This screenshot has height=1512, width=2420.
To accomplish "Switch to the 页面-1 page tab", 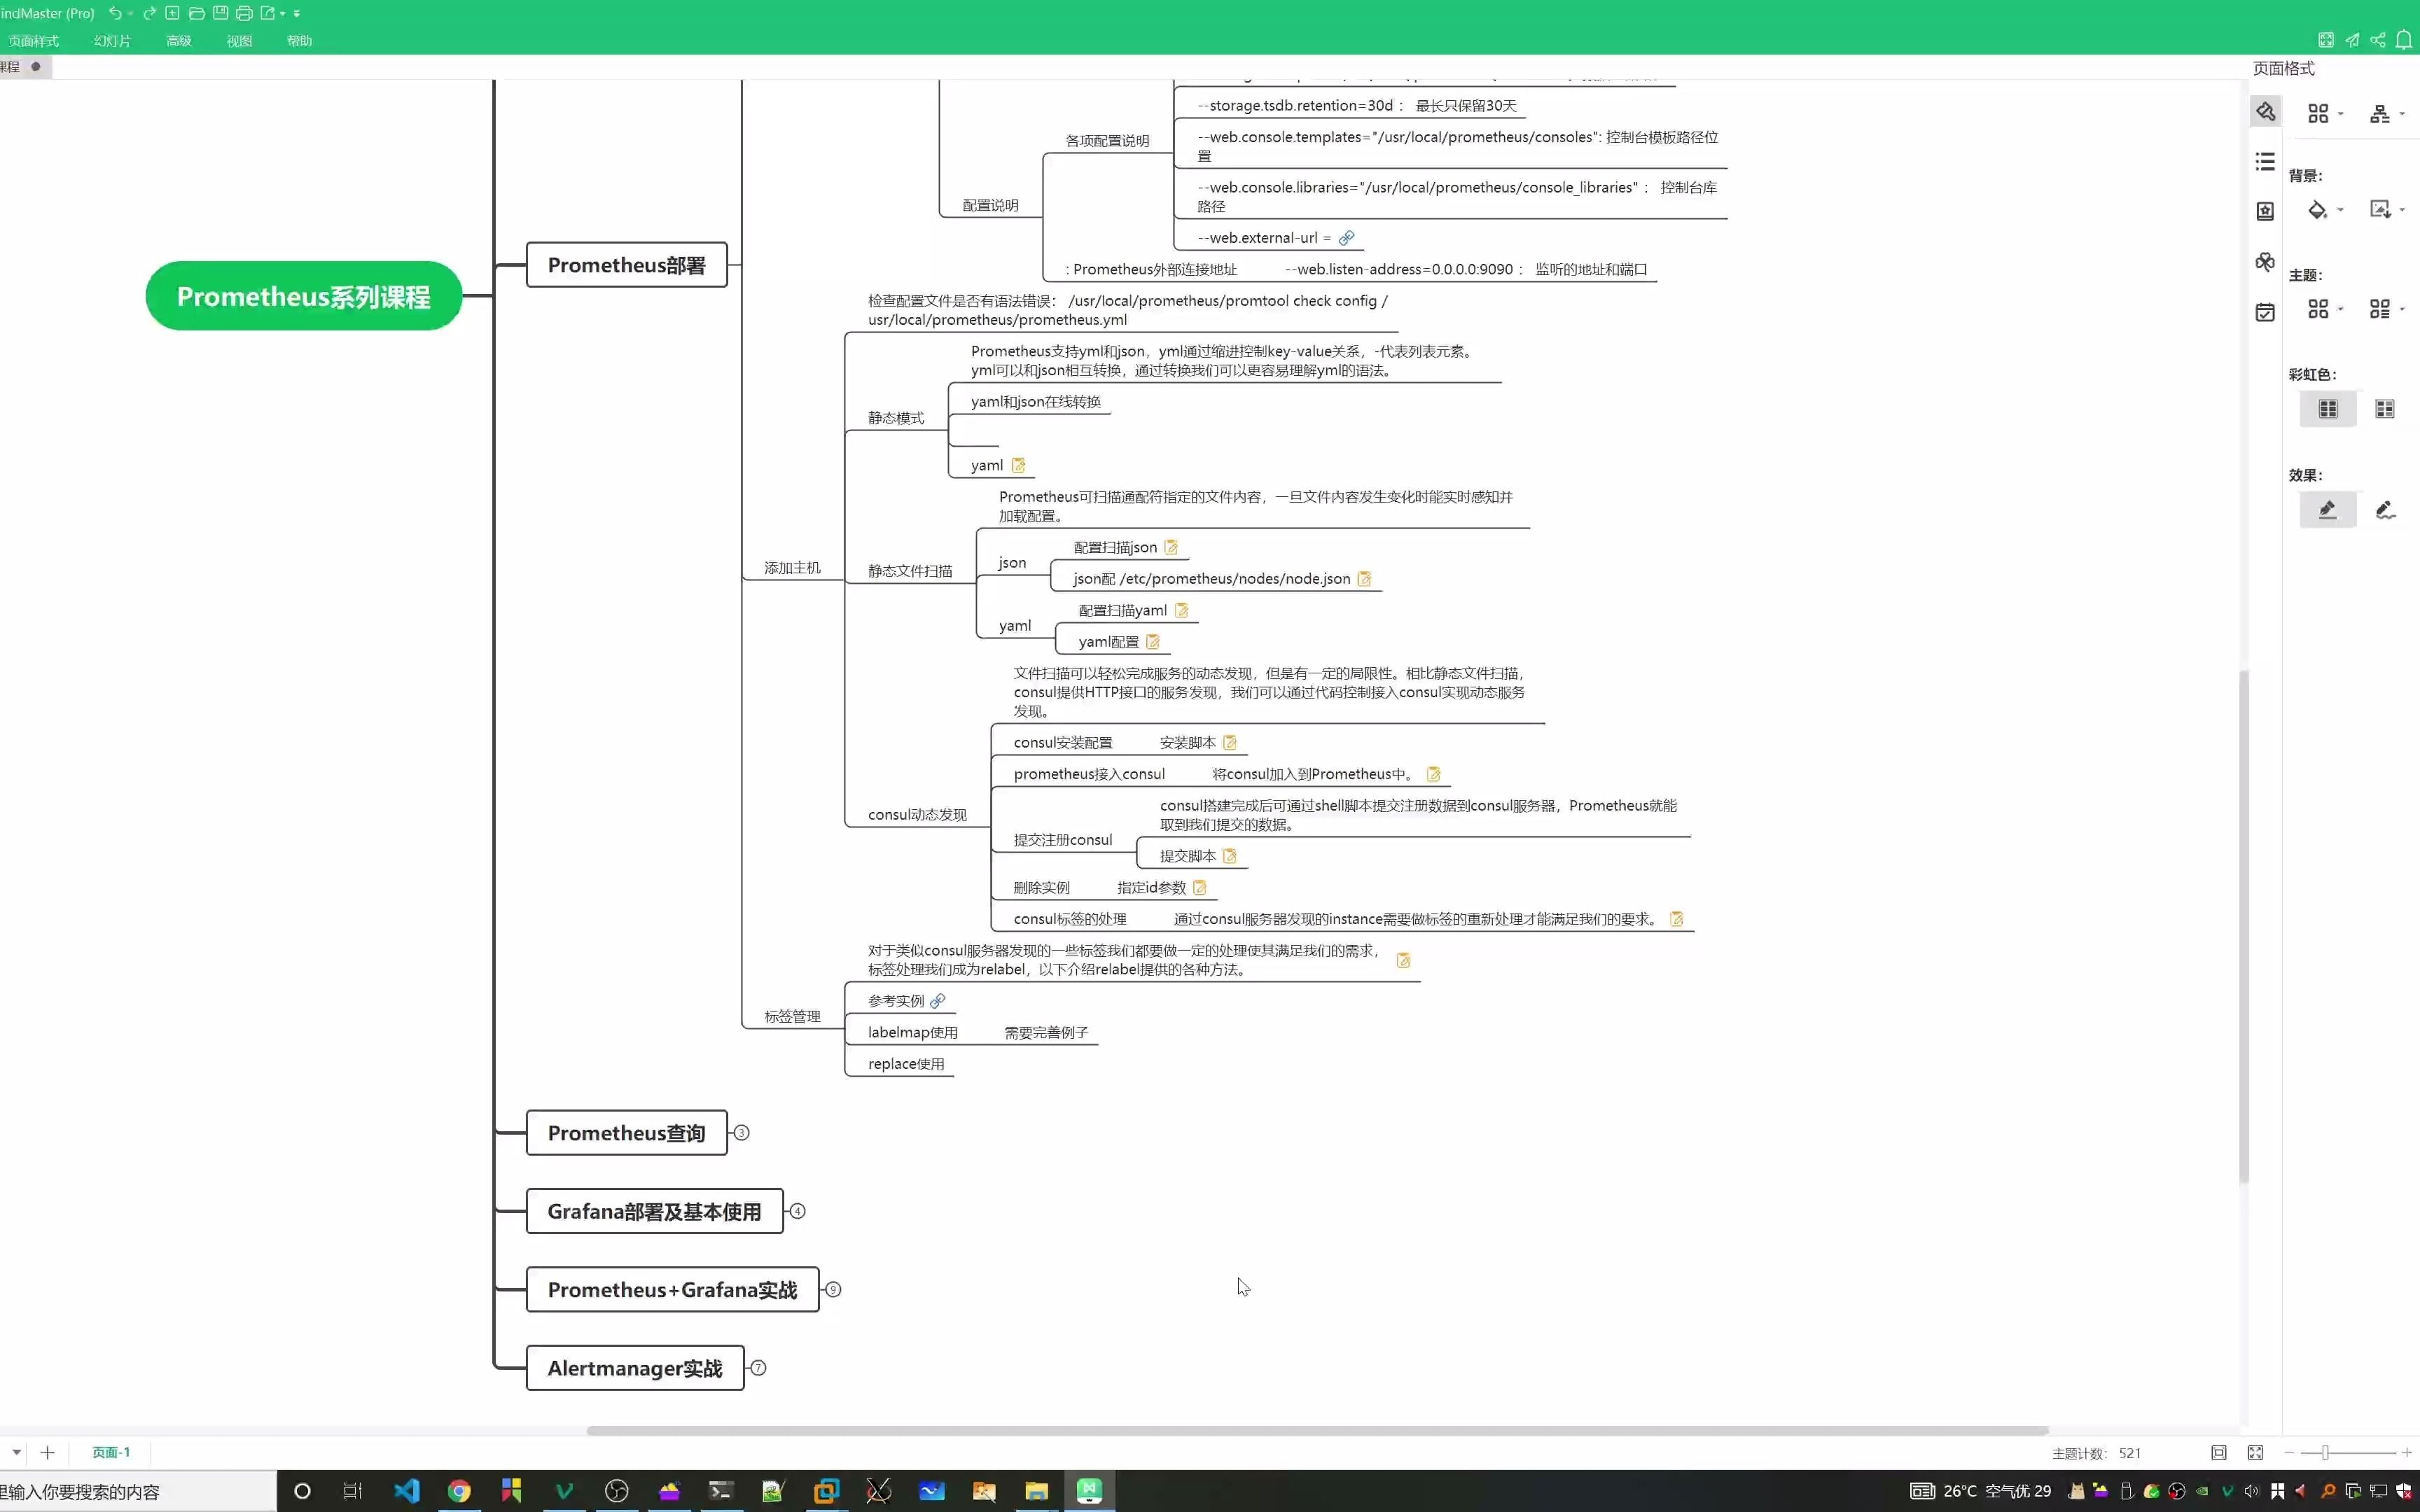I will [x=111, y=1452].
